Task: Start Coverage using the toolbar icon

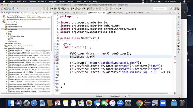Action: (59, 9)
